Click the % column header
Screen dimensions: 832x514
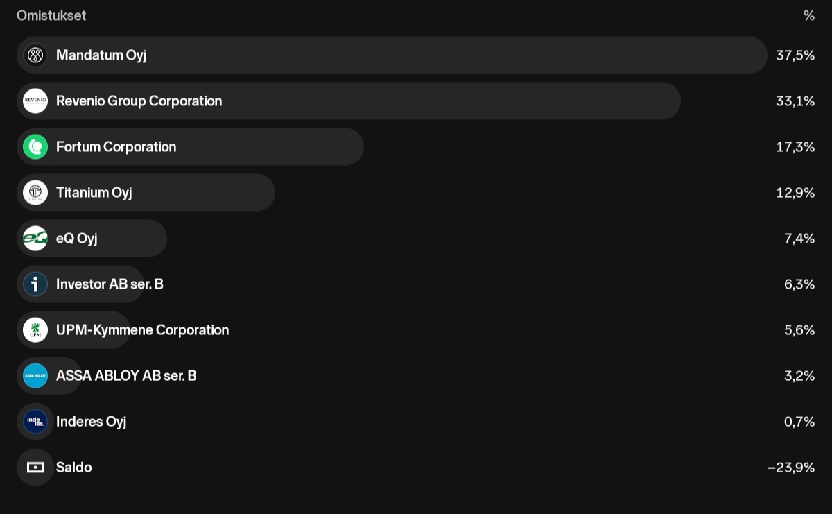[x=808, y=15]
